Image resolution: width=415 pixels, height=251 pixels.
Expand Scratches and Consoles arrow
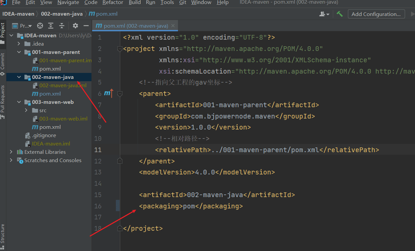pos(11,160)
